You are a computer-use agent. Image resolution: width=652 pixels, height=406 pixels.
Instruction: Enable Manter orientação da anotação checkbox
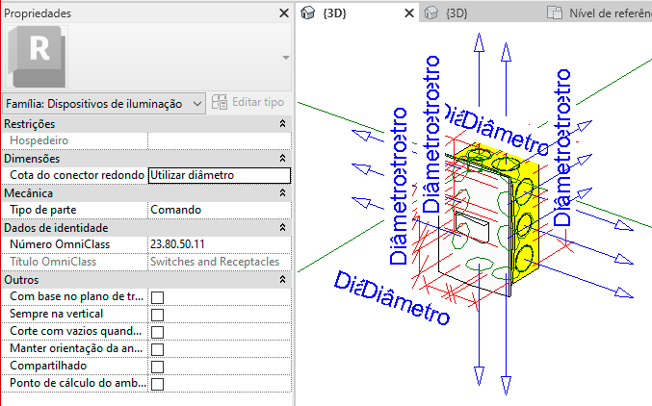point(157,349)
